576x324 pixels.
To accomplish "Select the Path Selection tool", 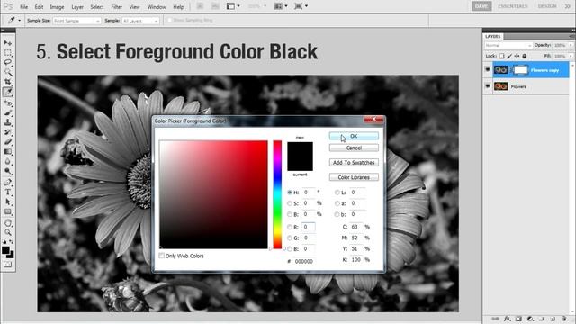I will click(x=8, y=202).
